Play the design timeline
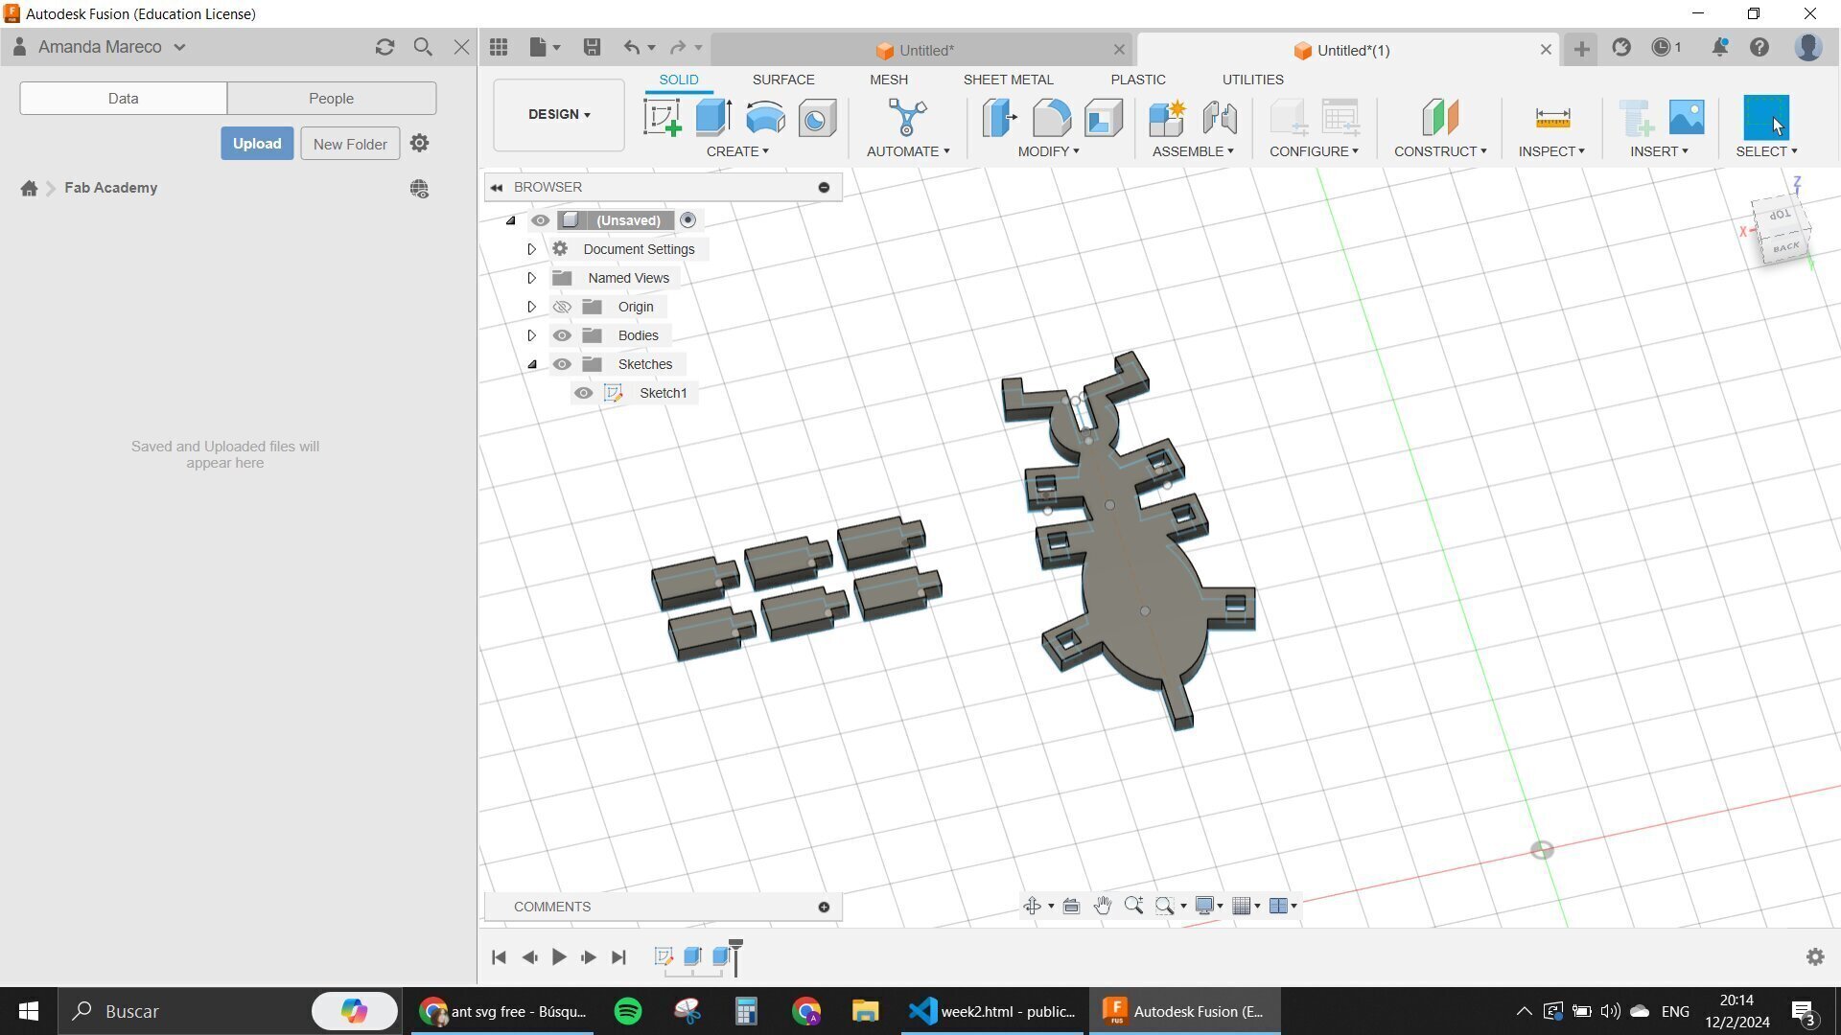 559,956
